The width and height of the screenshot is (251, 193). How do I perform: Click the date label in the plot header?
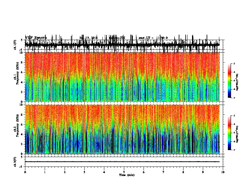point(88,38)
